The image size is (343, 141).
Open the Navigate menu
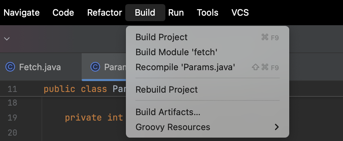tap(21, 13)
